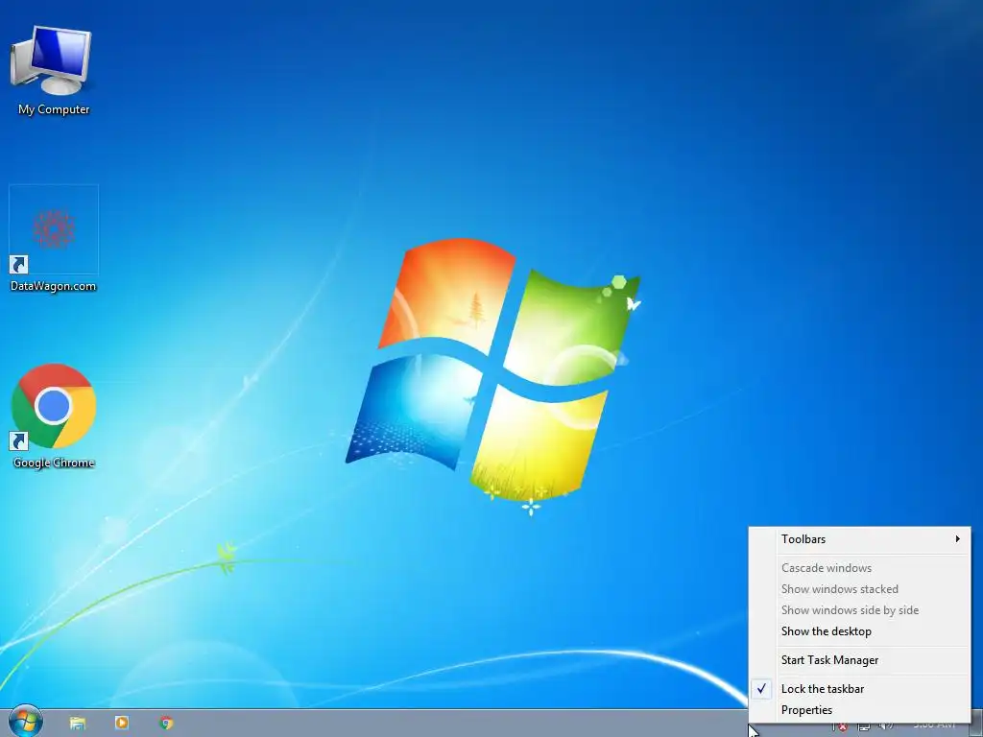This screenshot has width=983, height=737.
Task: Select the Google Chrome desktop shortcut
Action: point(54,416)
